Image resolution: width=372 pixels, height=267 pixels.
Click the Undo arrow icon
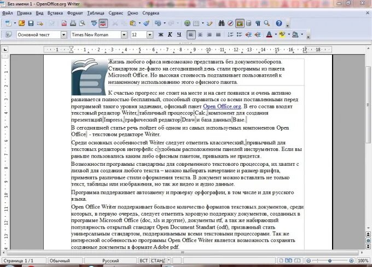tap(158, 24)
